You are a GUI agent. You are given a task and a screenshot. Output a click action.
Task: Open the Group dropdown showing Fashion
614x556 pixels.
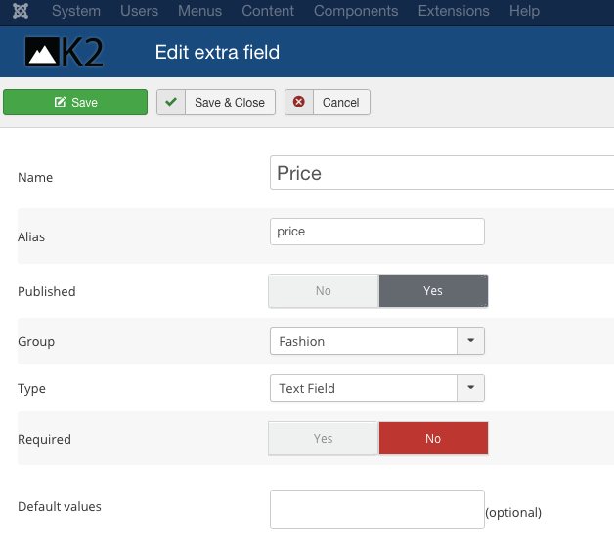coord(376,341)
